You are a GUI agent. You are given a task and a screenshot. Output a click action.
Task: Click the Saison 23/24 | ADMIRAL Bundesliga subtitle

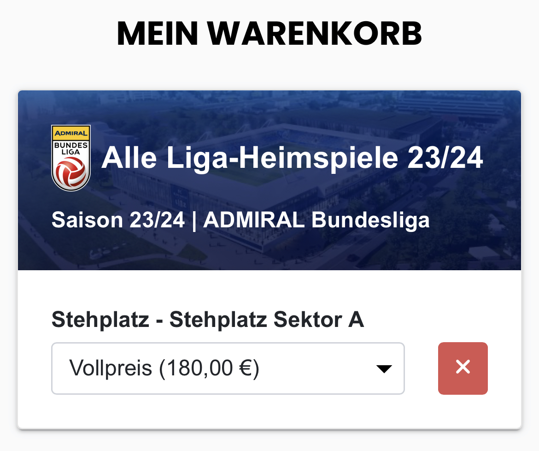[240, 220]
